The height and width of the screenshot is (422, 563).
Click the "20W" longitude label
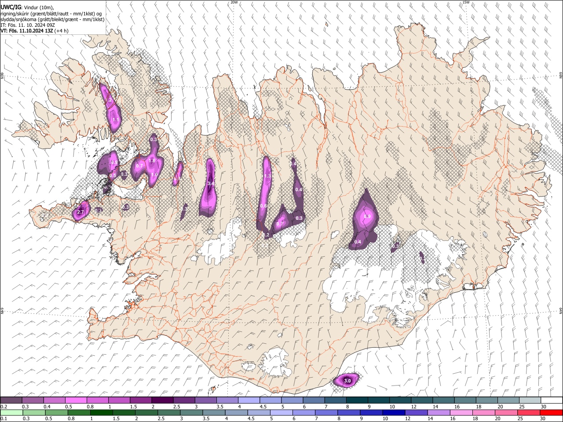click(234, 2)
